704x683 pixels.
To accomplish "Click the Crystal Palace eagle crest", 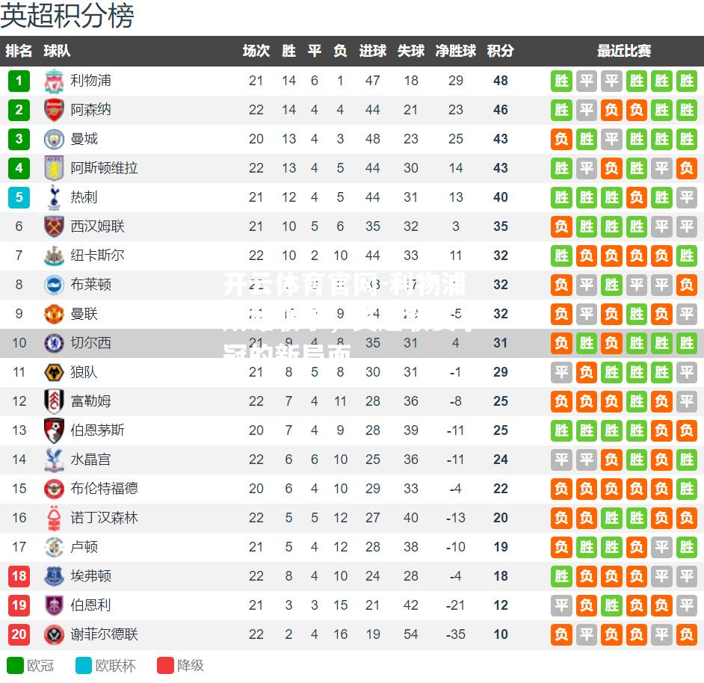I will [54, 460].
